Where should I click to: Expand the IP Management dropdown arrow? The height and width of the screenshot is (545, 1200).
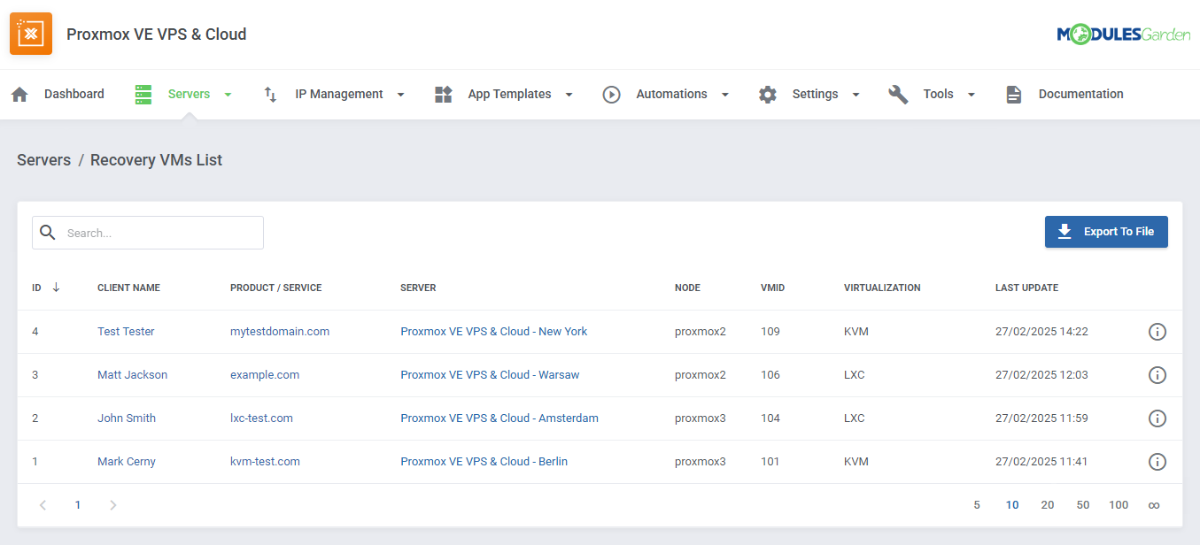click(x=400, y=95)
